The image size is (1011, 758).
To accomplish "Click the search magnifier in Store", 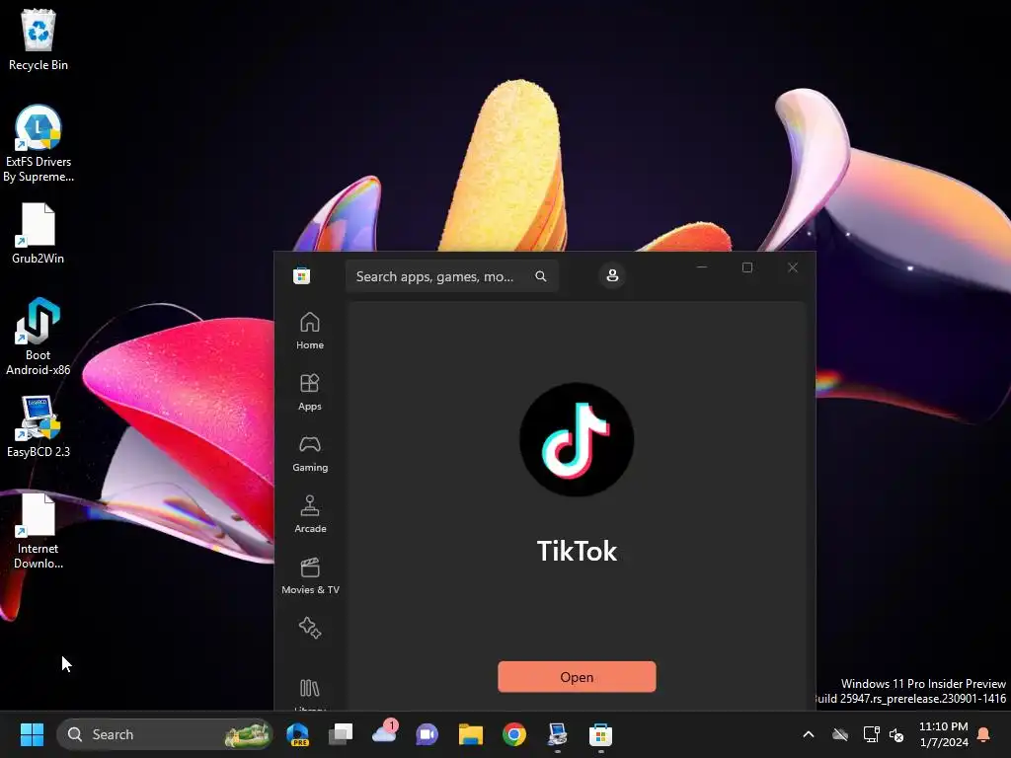I will 541,276.
